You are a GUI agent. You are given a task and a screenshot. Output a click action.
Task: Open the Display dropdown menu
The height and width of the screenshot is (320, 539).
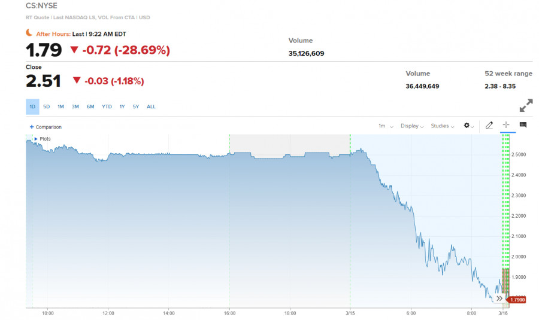tap(412, 126)
